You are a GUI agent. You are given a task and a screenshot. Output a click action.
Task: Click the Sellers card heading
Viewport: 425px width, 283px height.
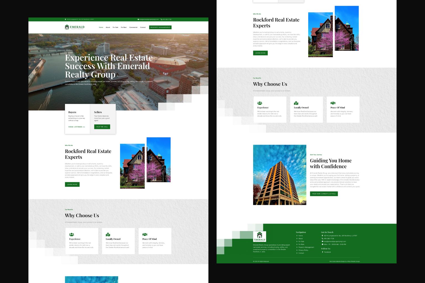pyautogui.click(x=98, y=112)
